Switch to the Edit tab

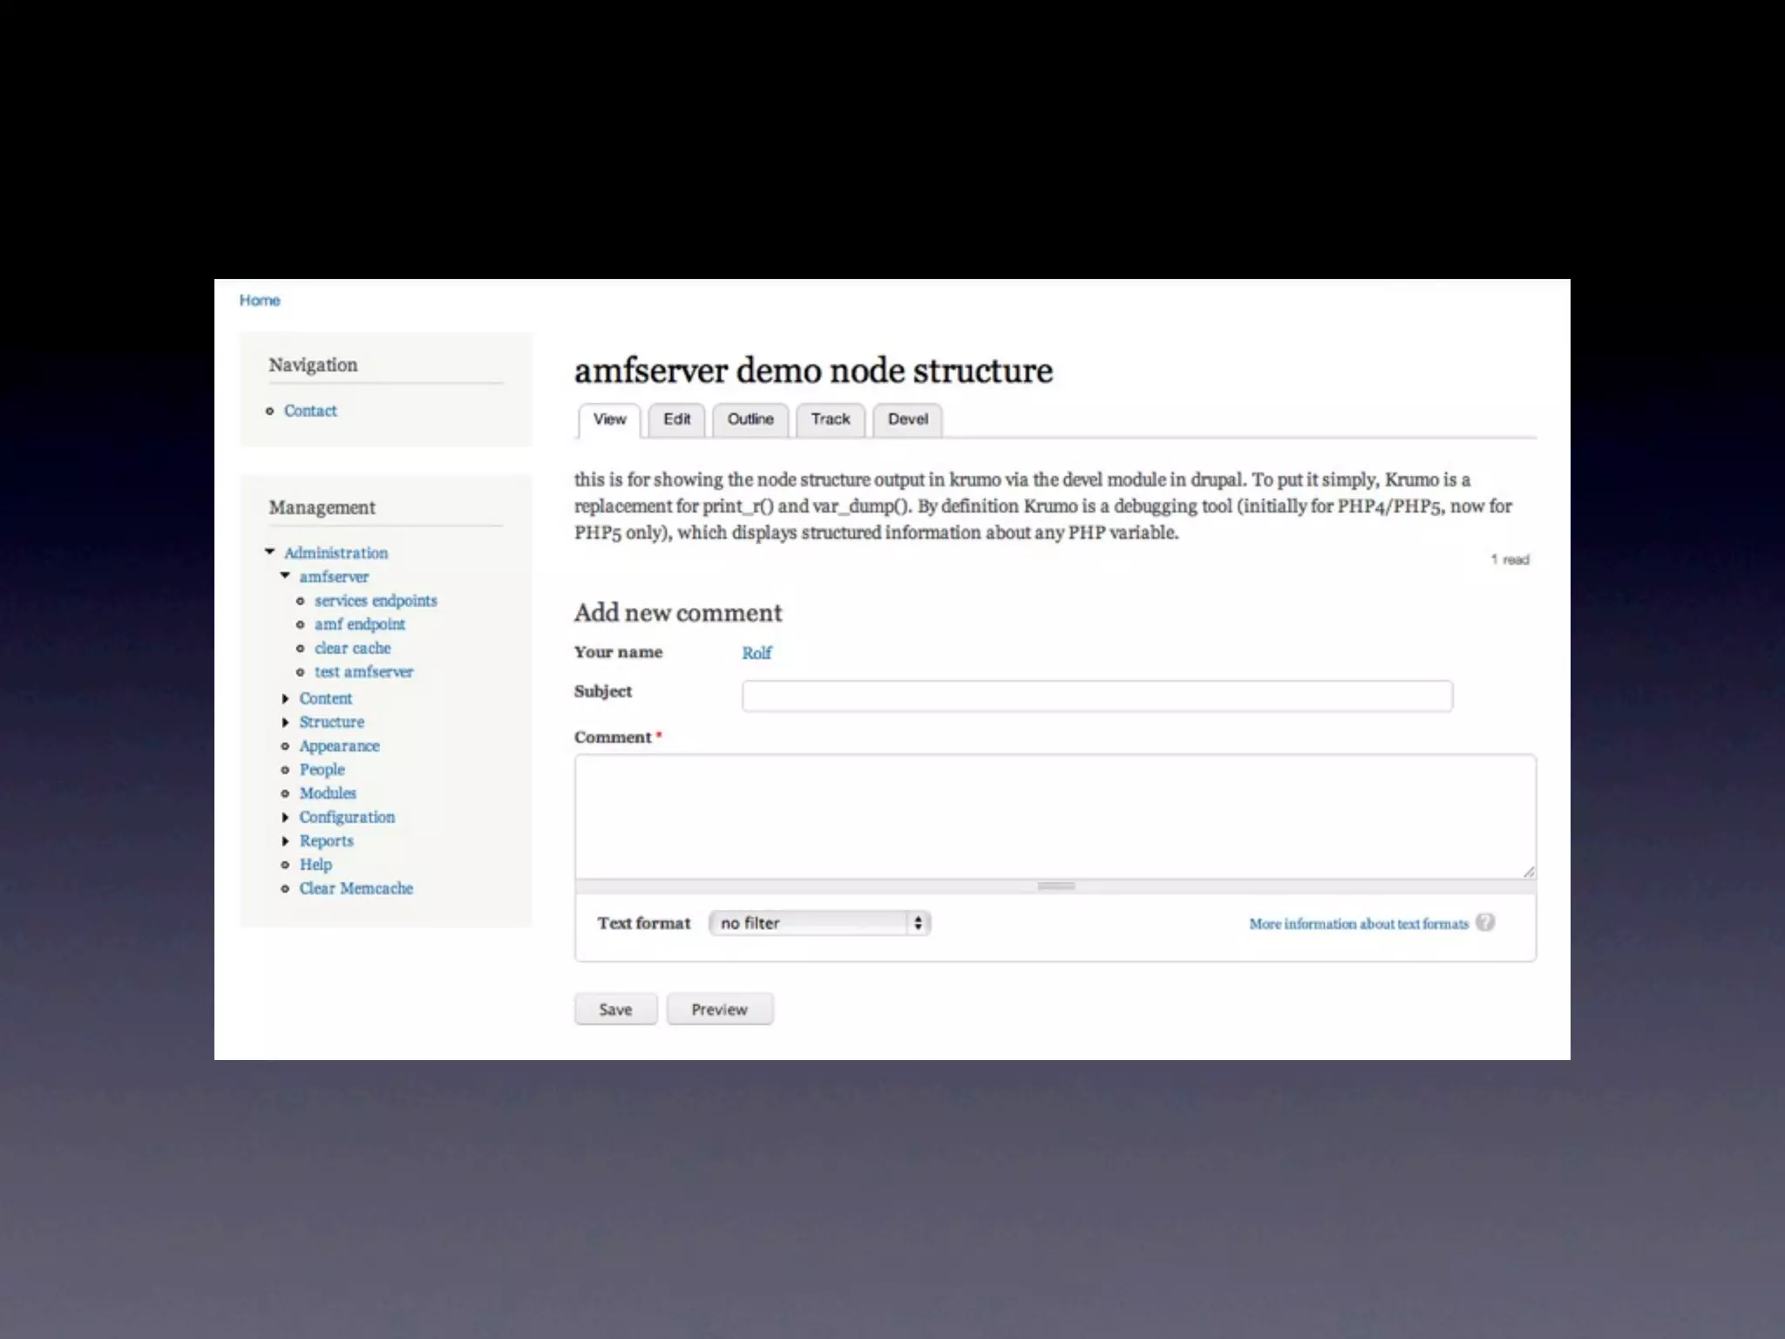[x=676, y=419]
